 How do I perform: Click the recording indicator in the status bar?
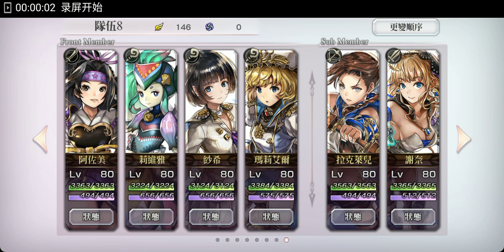[x=8, y=8]
